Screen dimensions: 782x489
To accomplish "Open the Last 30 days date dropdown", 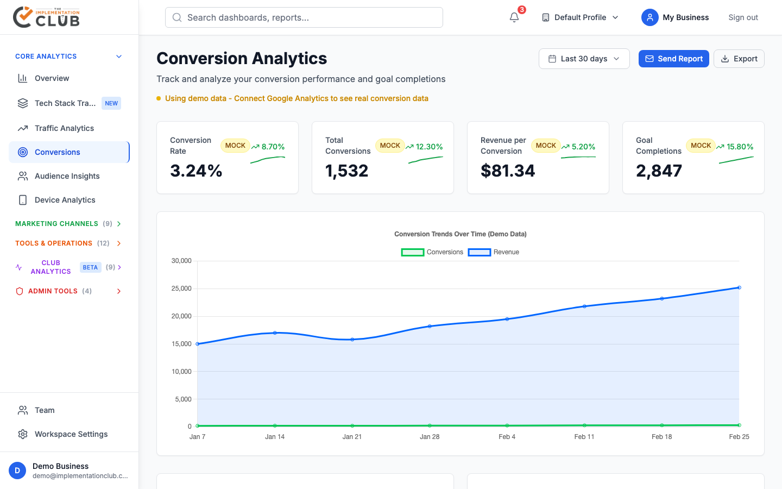I will click(584, 59).
